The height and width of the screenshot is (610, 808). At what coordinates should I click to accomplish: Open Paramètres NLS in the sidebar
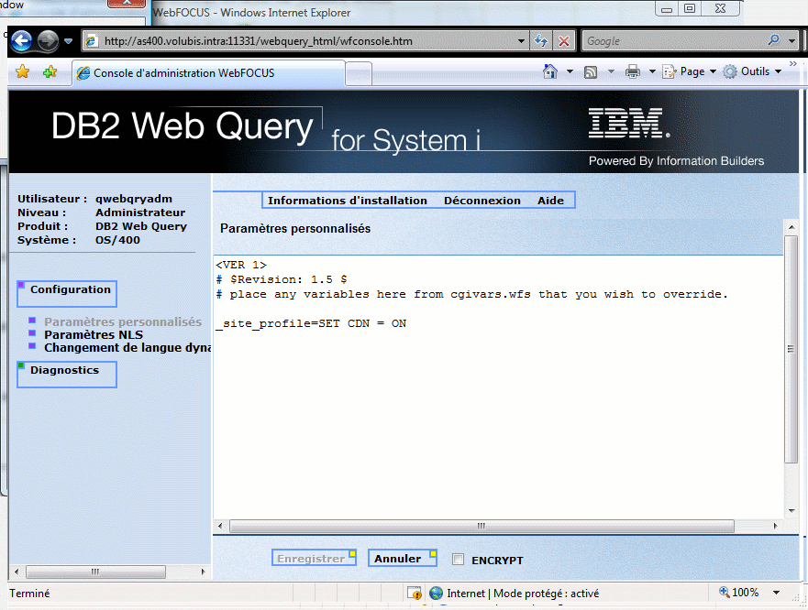click(94, 334)
